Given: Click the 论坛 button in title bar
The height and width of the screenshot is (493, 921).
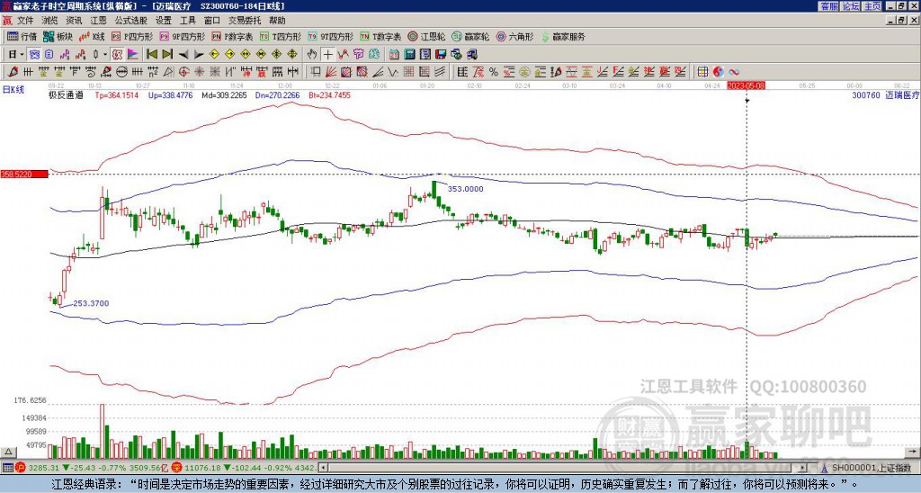Looking at the screenshot, I should 851,6.
